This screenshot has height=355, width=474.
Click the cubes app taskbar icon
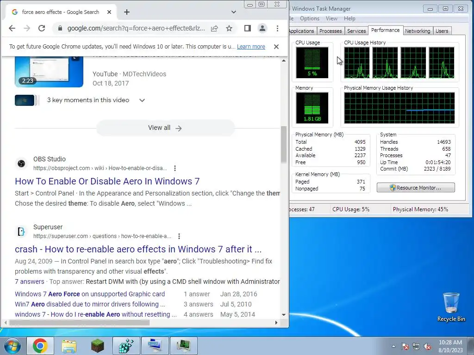click(x=126, y=346)
